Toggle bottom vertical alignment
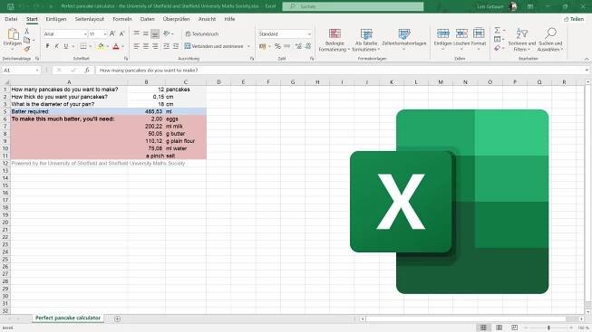Image resolution: width=592 pixels, height=332 pixels. pos(155,33)
